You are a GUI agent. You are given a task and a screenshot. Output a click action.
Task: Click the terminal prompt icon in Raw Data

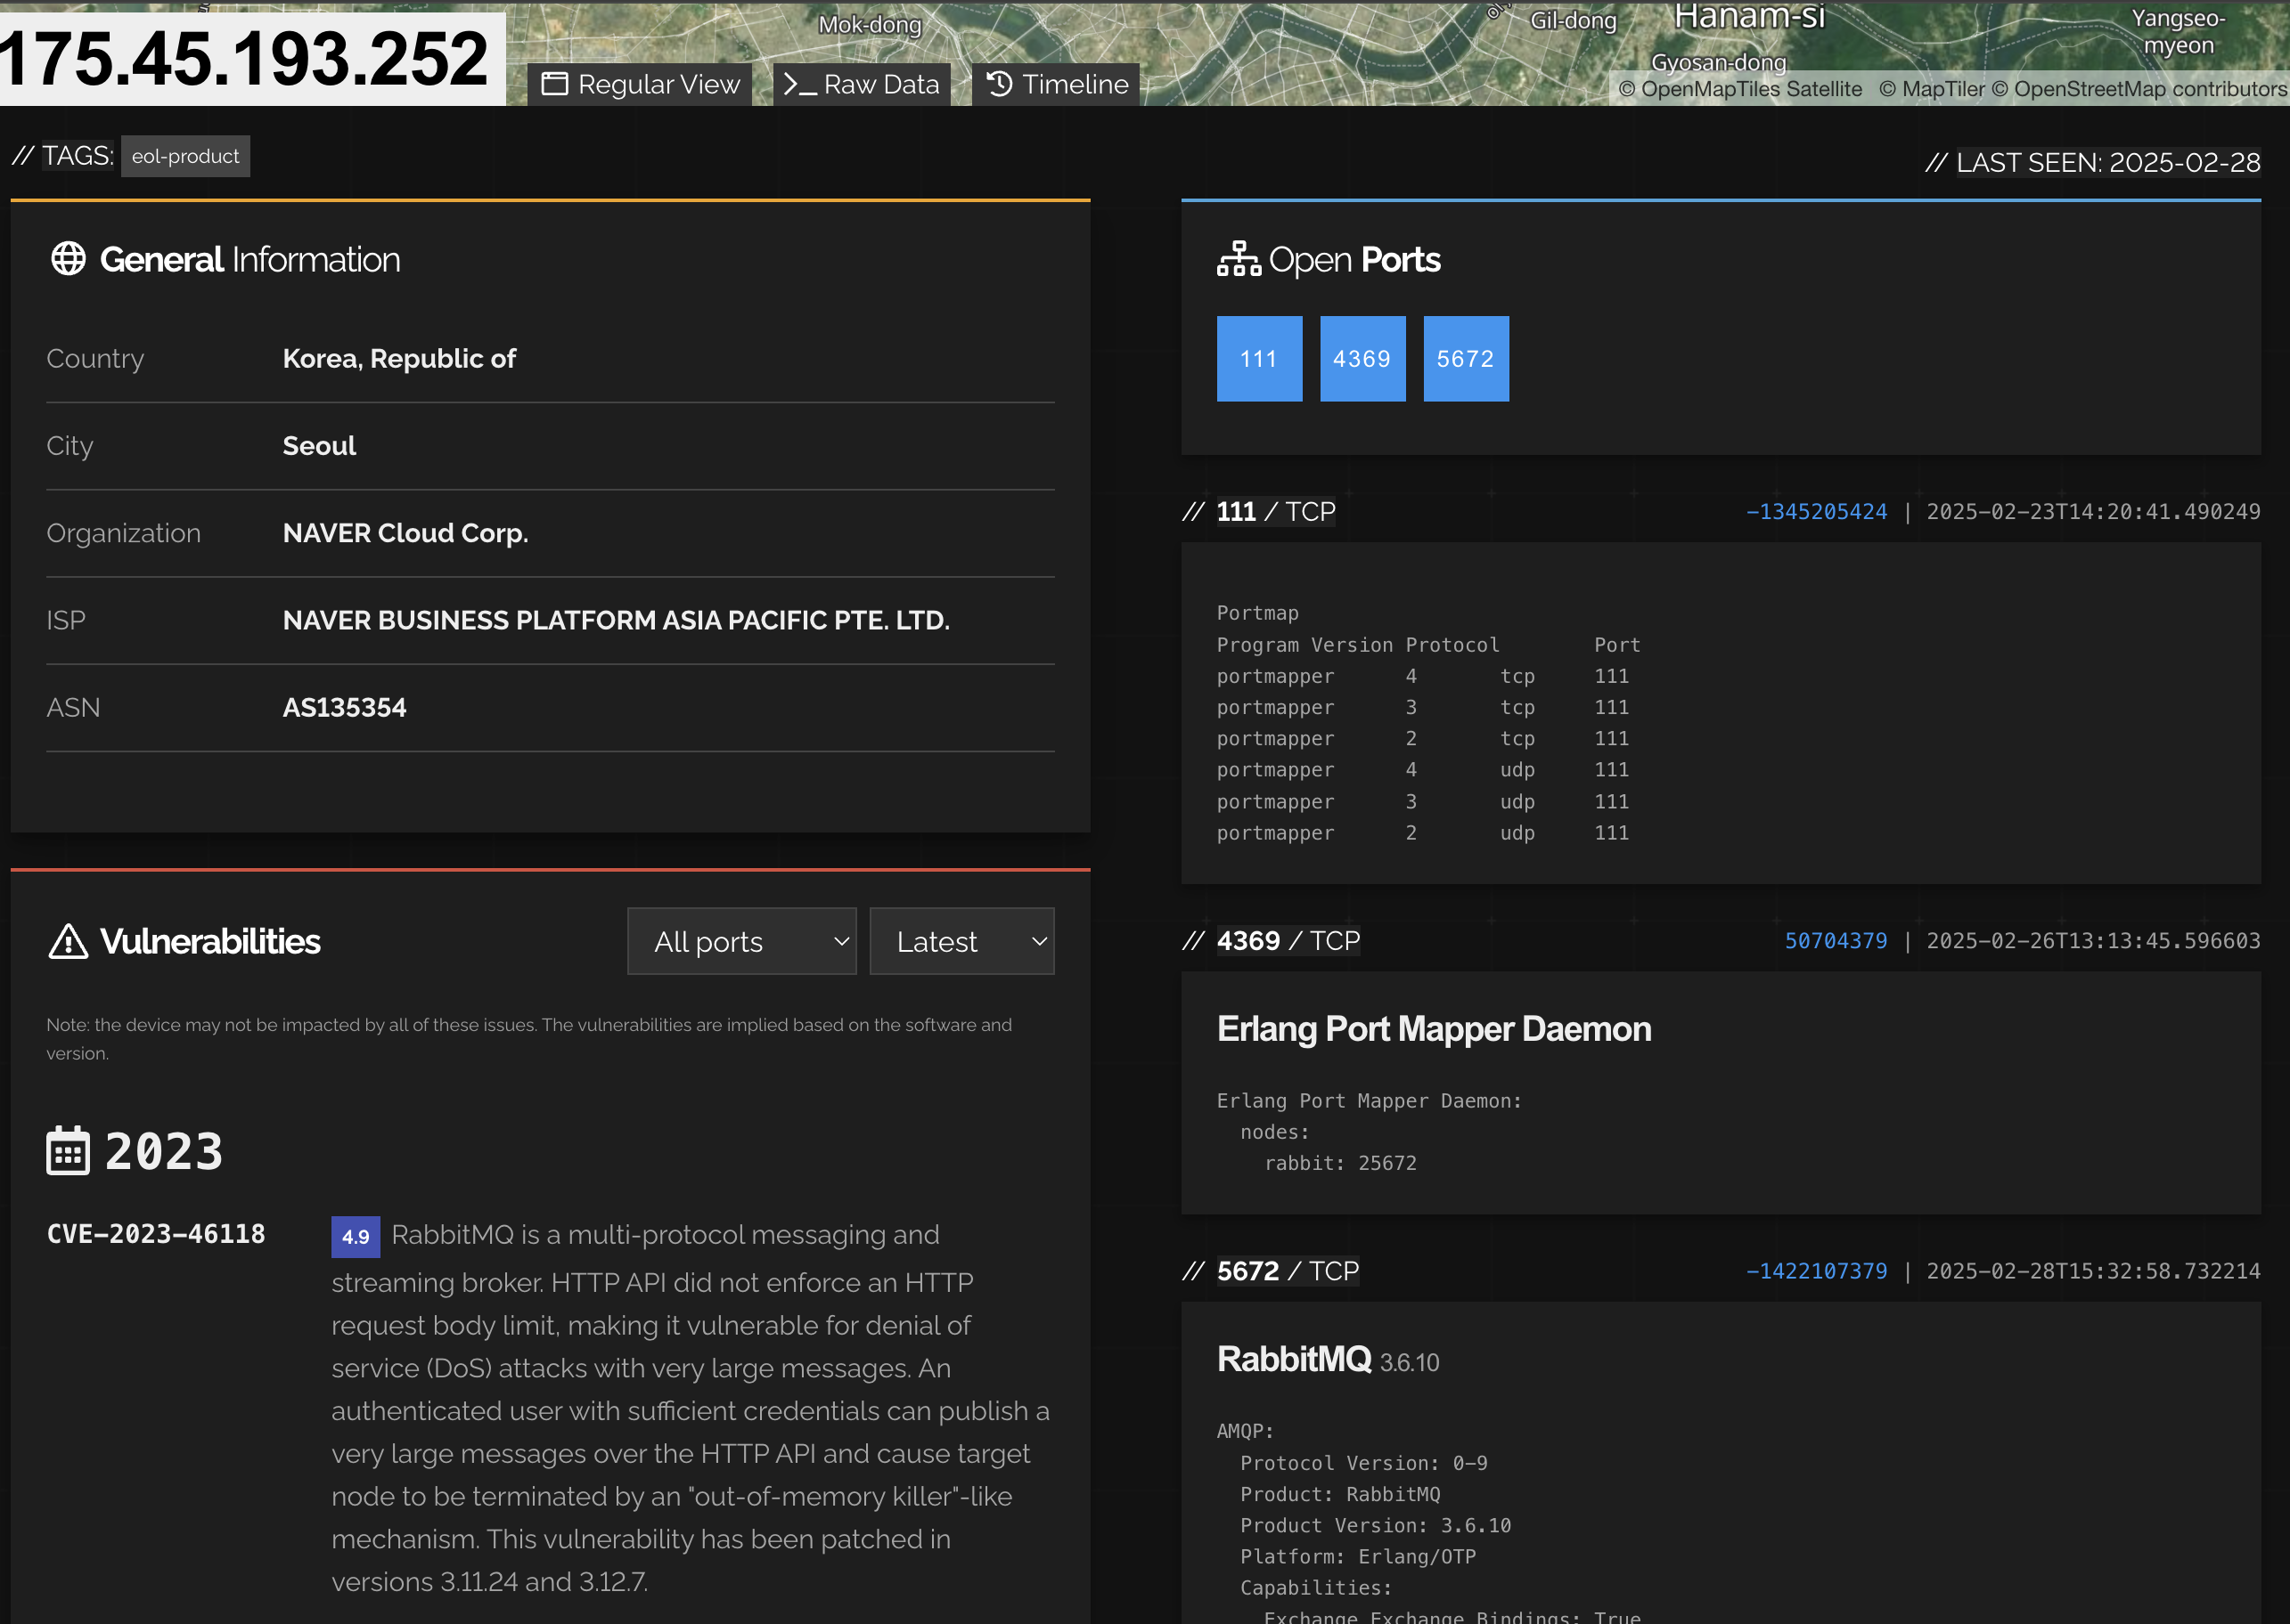click(x=798, y=84)
